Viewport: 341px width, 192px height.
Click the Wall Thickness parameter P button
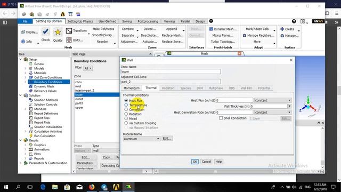click(x=289, y=106)
